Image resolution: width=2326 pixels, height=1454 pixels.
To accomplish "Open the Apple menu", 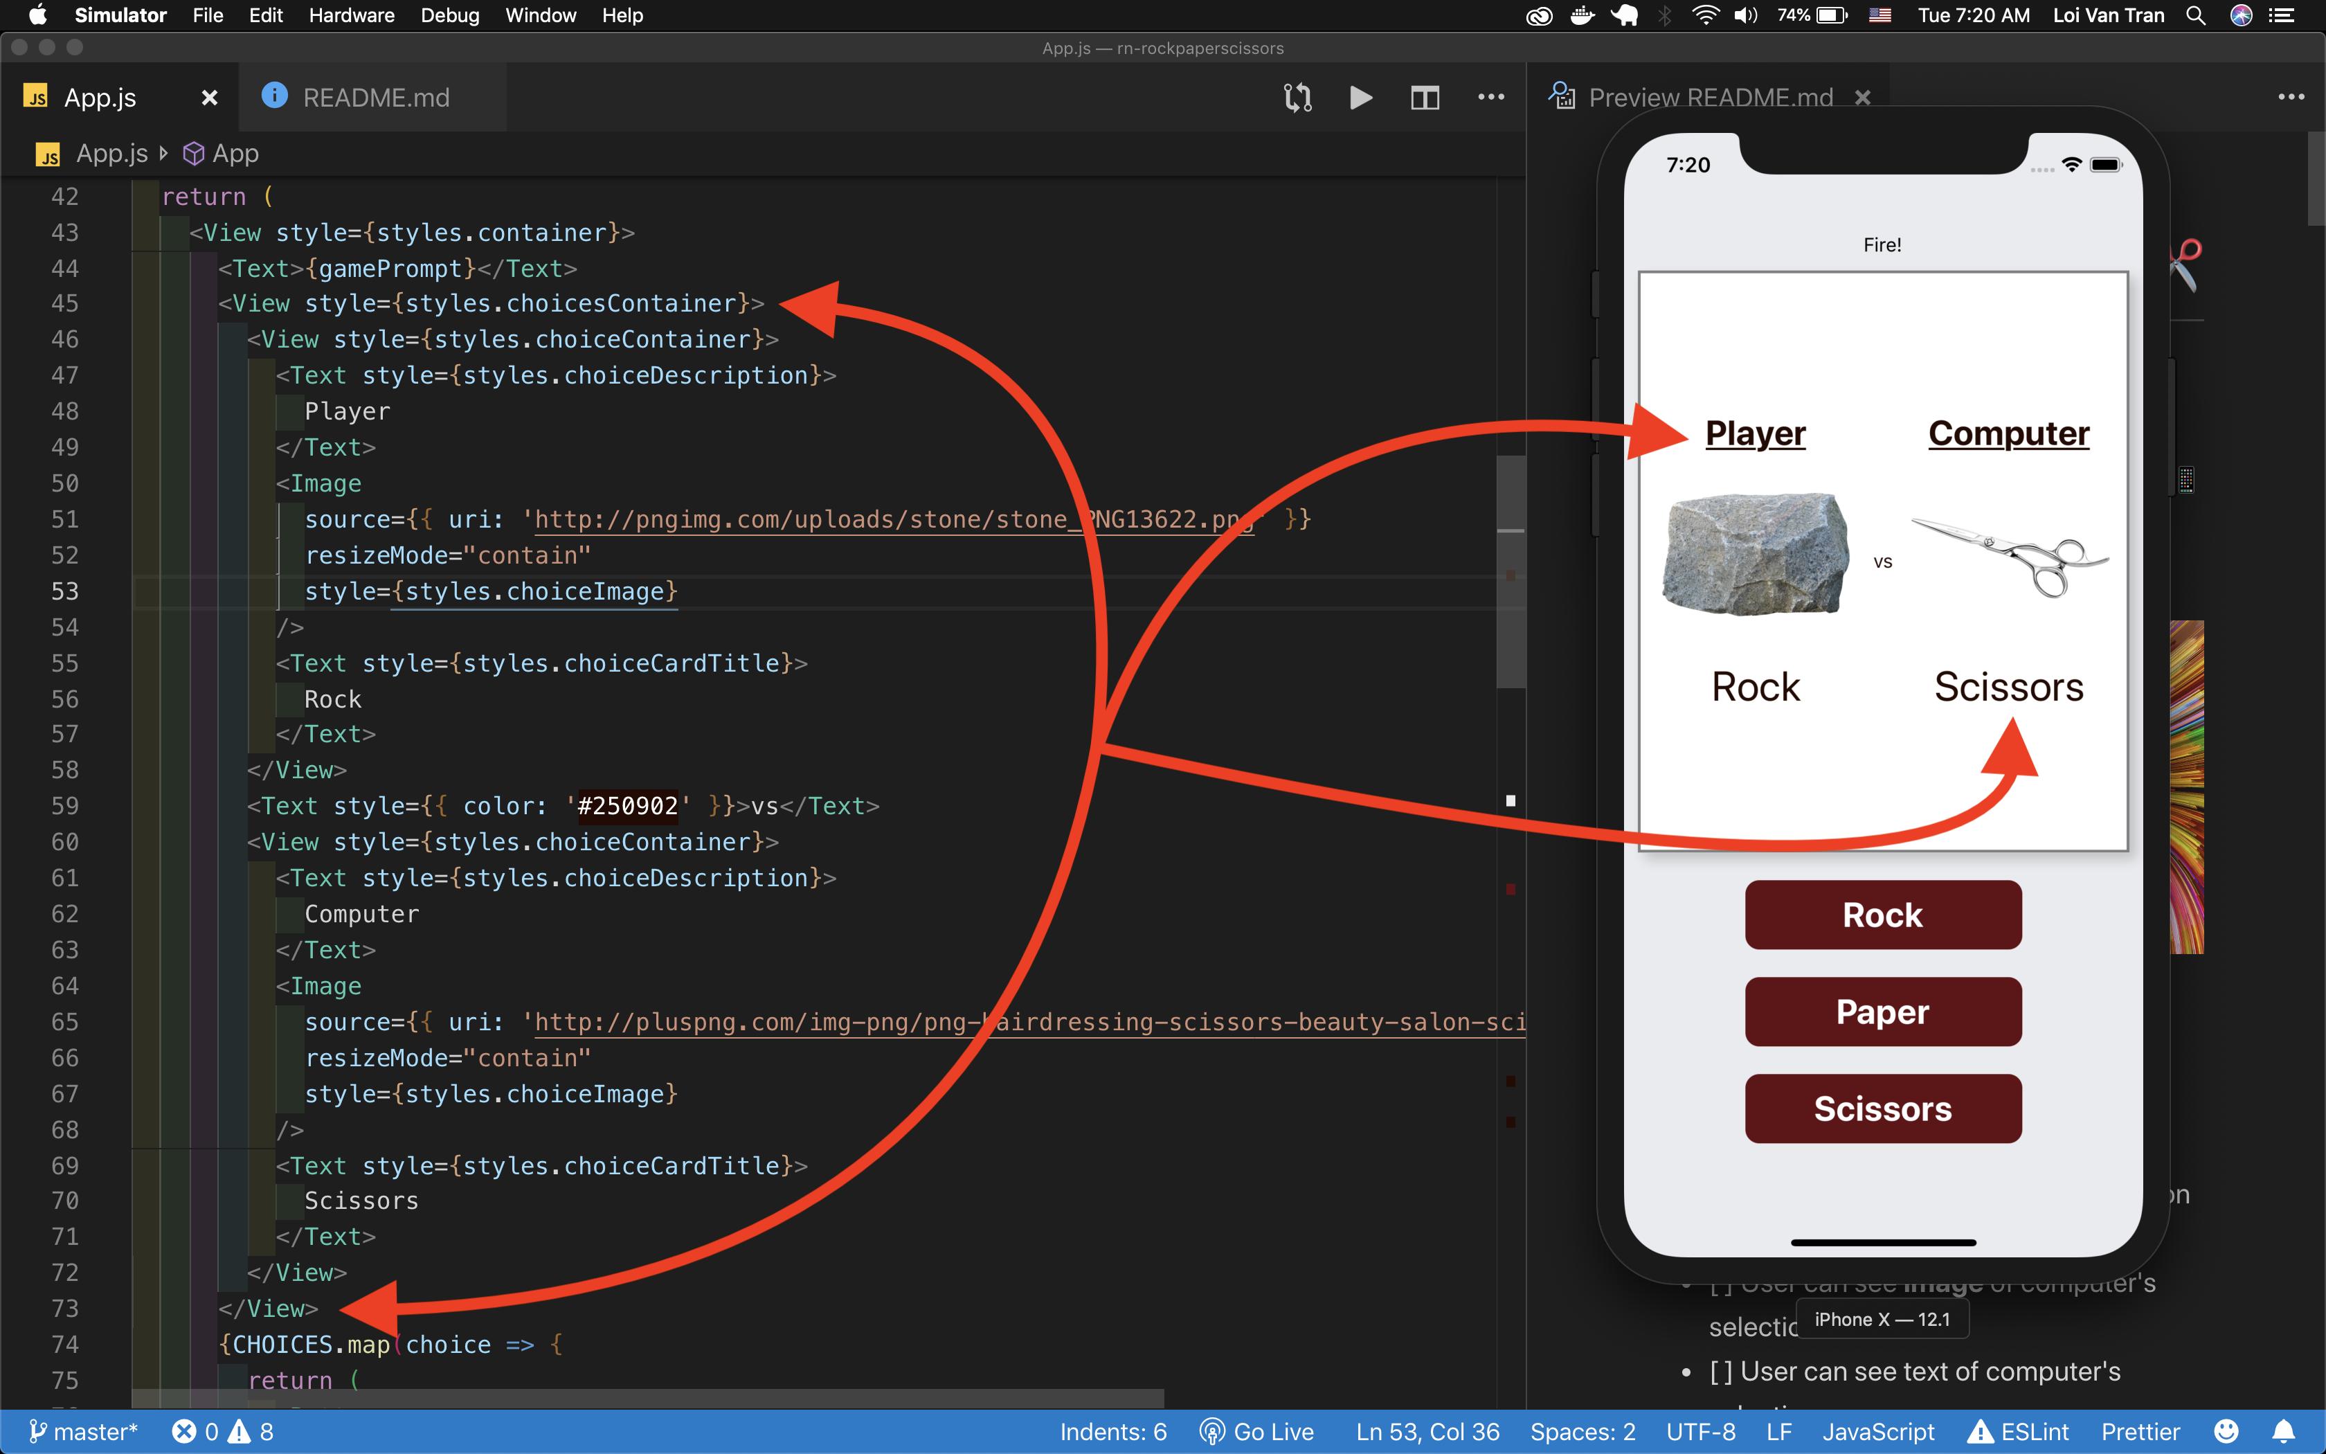I will click(x=37, y=15).
